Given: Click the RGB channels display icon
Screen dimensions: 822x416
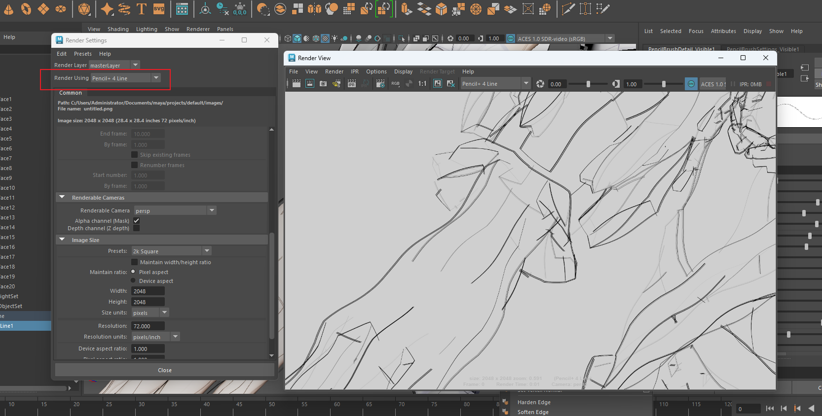Looking at the screenshot, I should coord(395,84).
